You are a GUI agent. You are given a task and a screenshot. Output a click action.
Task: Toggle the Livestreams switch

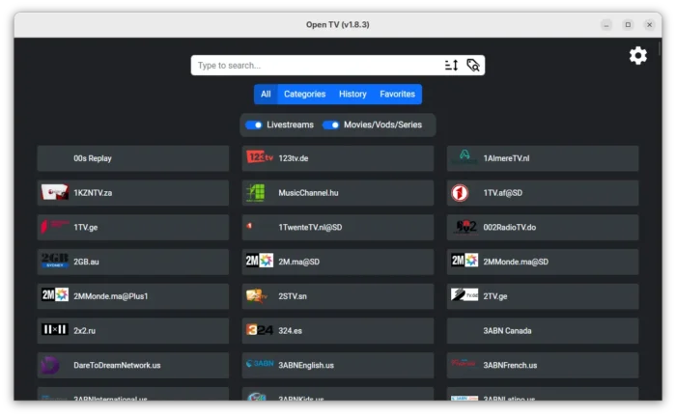coord(254,125)
